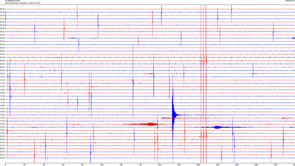This screenshot has width=295, height=166.
Task: Click the '18:00' time row label
Action: pos(2,124)
